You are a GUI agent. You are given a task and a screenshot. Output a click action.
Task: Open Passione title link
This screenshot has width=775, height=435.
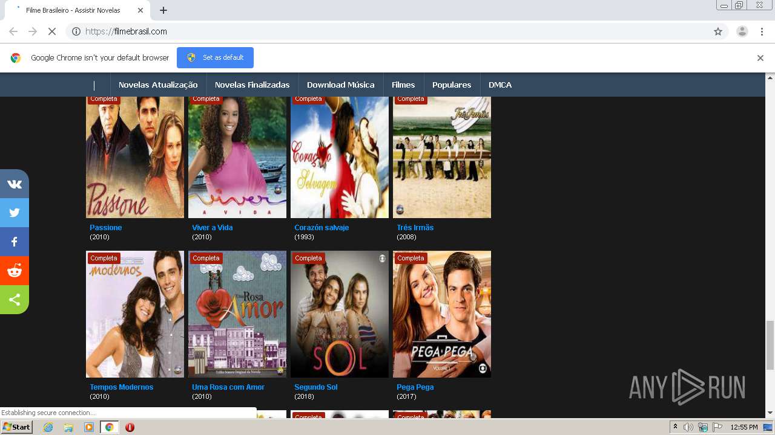coord(106,228)
